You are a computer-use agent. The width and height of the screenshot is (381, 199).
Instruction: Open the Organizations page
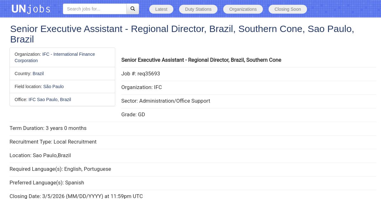pos(243,9)
